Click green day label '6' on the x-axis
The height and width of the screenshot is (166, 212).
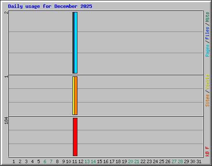45,161
